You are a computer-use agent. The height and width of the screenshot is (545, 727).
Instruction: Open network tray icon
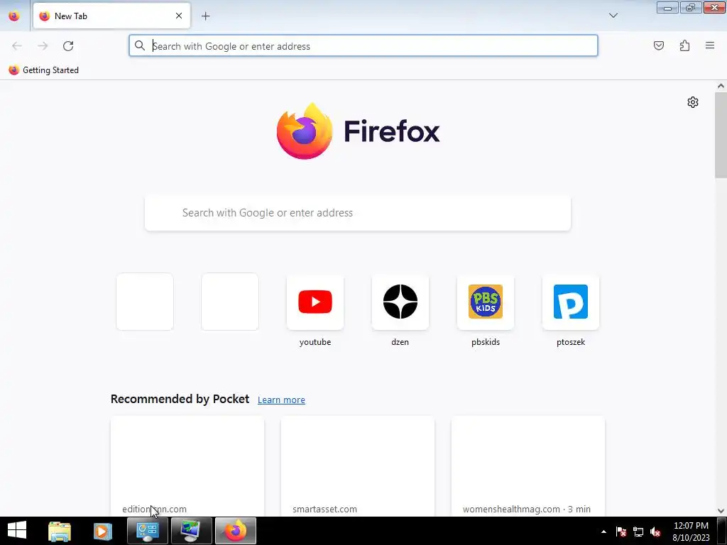click(x=638, y=532)
